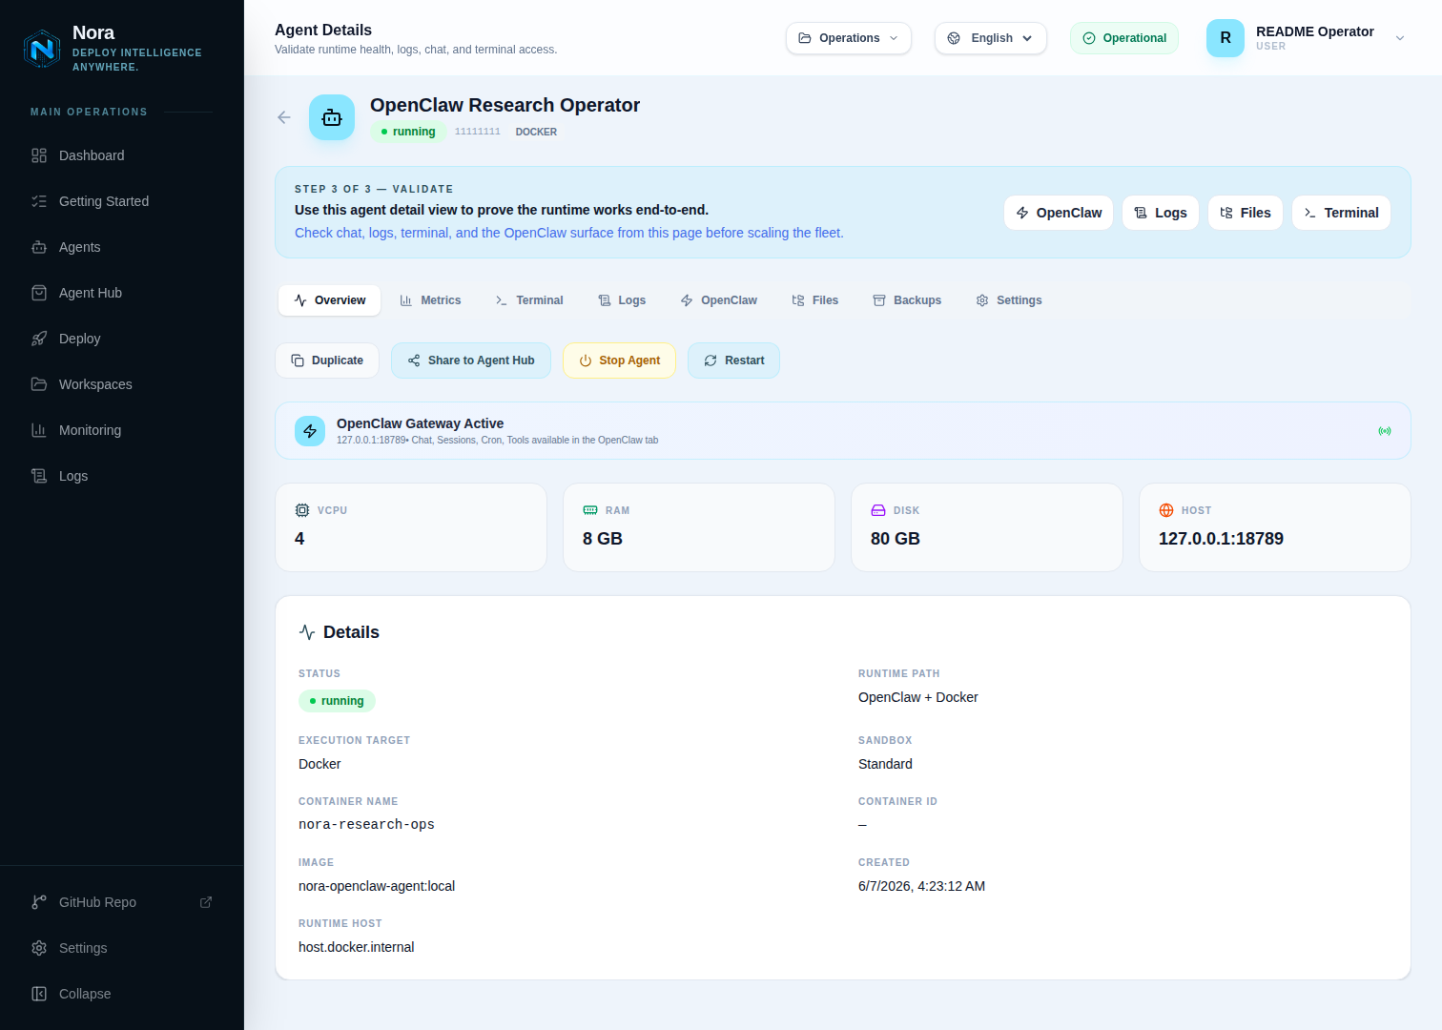Go to Agents in sidebar

point(122,247)
